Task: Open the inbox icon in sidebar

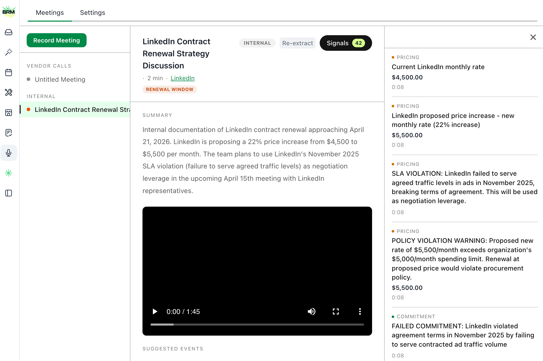Action: click(9, 32)
